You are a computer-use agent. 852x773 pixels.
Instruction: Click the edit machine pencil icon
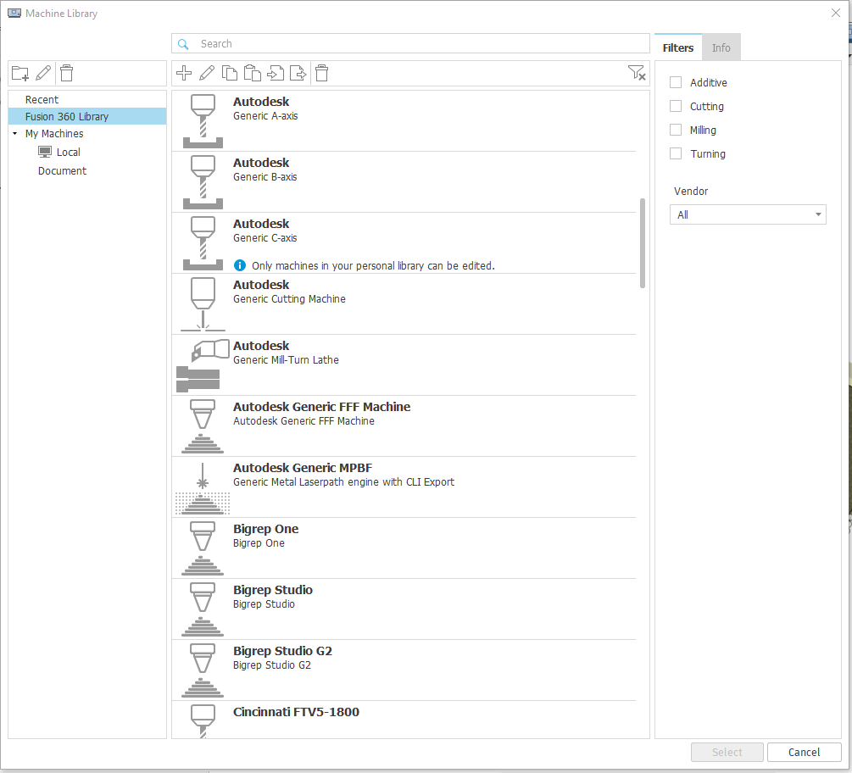[x=207, y=73]
